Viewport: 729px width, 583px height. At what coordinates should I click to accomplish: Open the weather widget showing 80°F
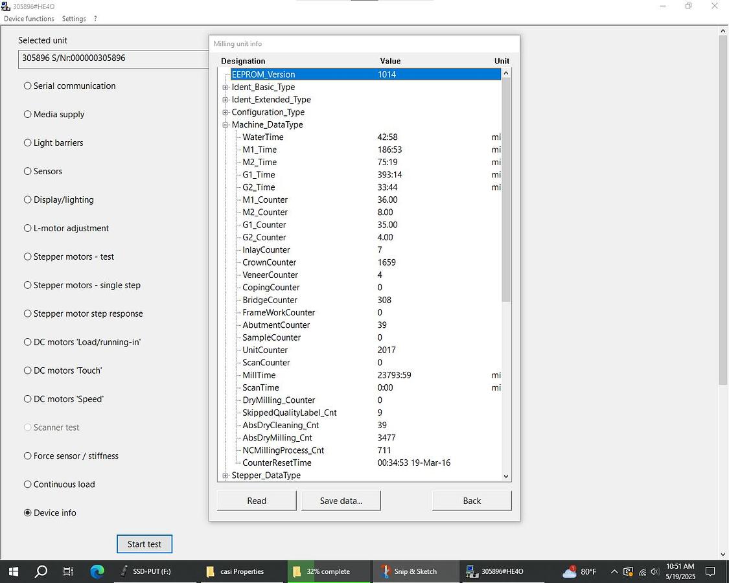579,571
